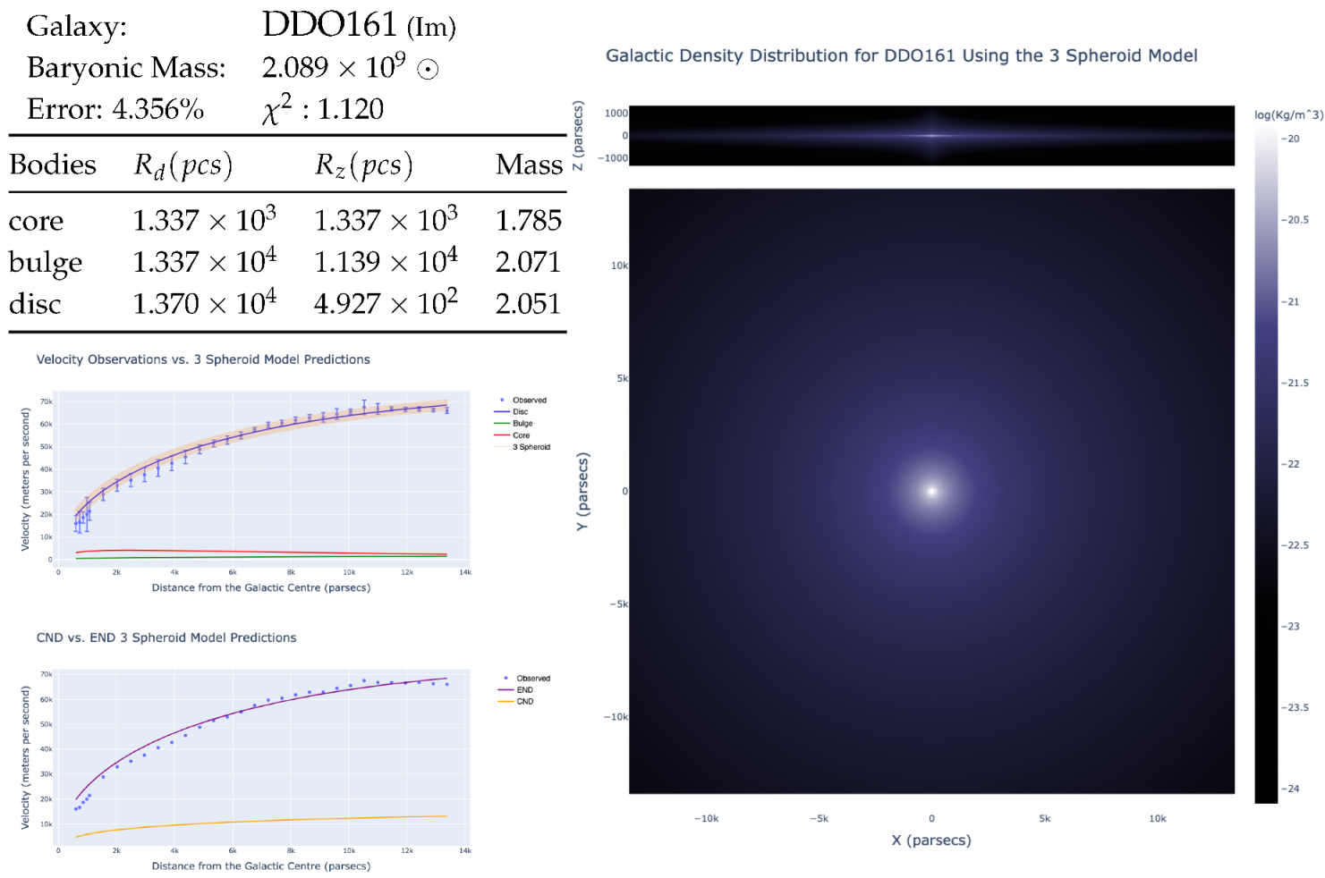The height and width of the screenshot is (878, 1325).
Task: Hide the Disc trace via the legend
Action: (x=512, y=412)
